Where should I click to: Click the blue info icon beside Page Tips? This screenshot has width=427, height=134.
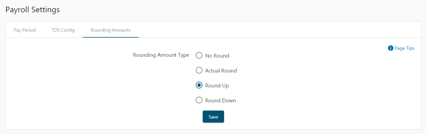tap(390, 48)
